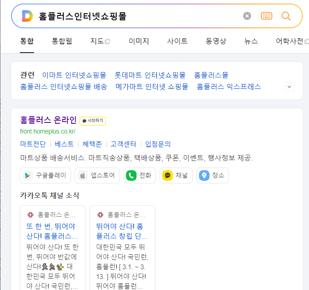
Task: Click related search 롯데마트 인터넷쇼핑몰
Action: 150,75
